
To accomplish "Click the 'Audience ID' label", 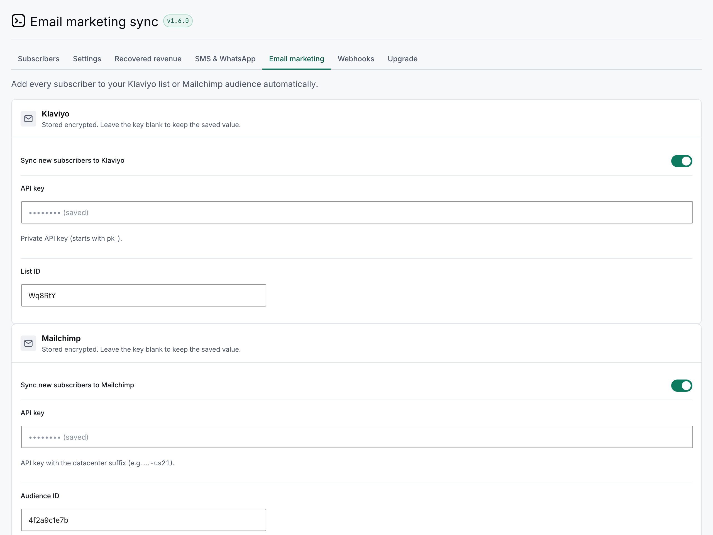I will click(40, 496).
